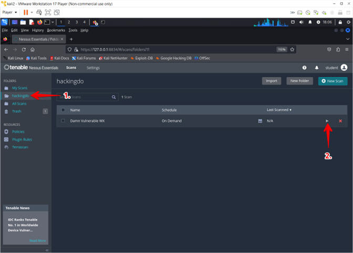This screenshot has width=353, height=253.
Task: Open the student user account avatar
Action: coord(344,67)
